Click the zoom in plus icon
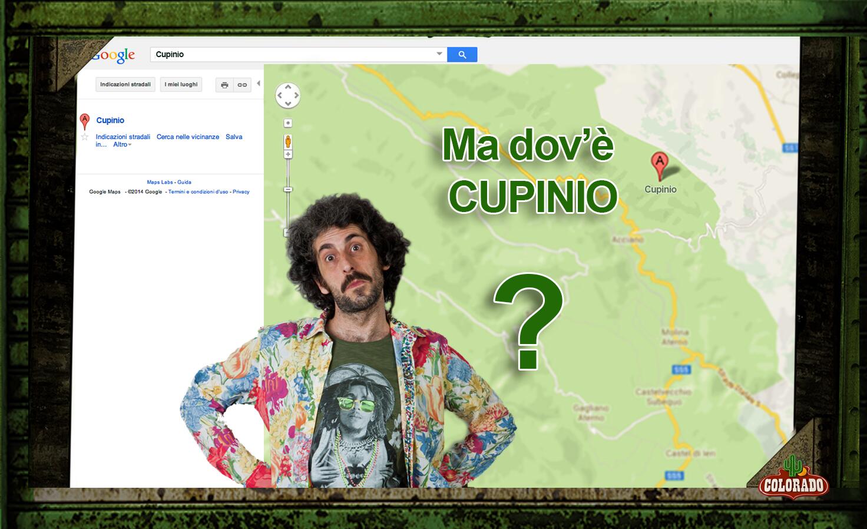 coord(287,154)
